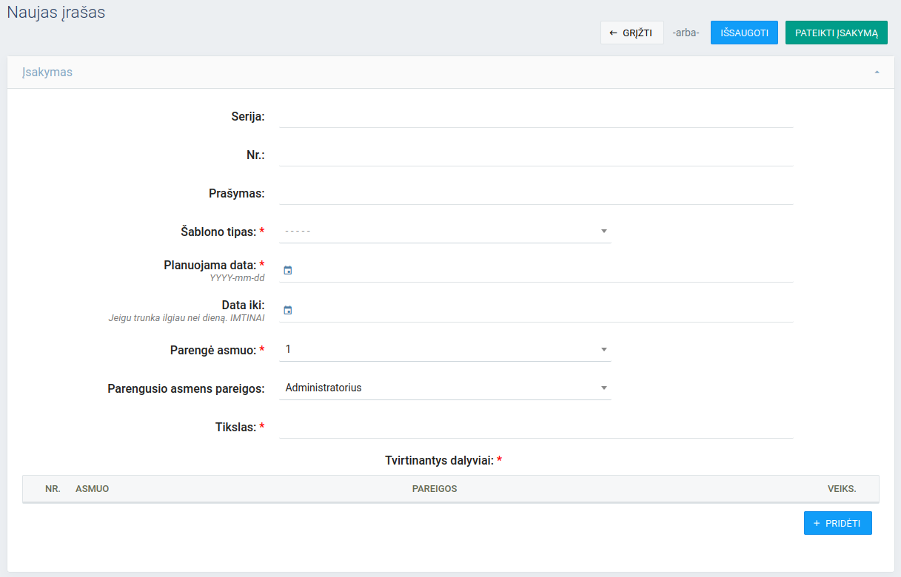Open the Šablono tipas dropdown
This screenshot has width=901, height=577.
pyautogui.click(x=445, y=232)
